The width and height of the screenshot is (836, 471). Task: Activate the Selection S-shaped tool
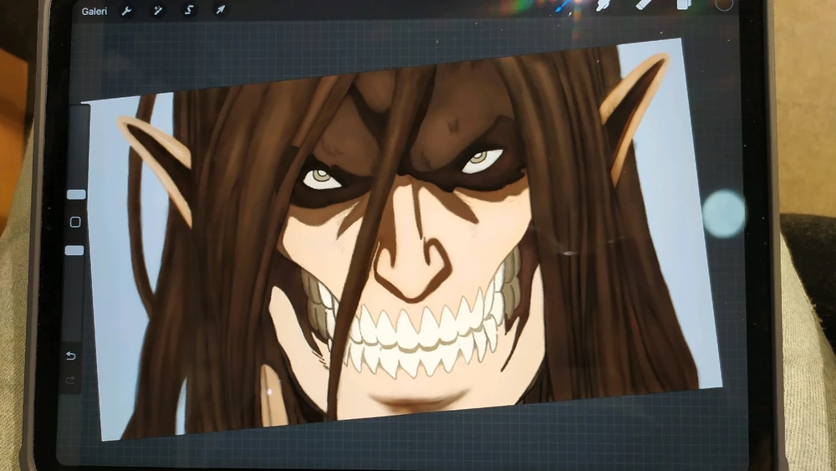coord(188,10)
